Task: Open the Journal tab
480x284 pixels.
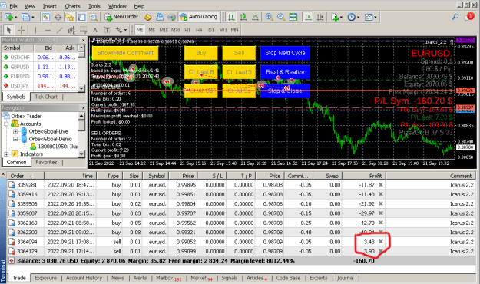Action: [346, 278]
